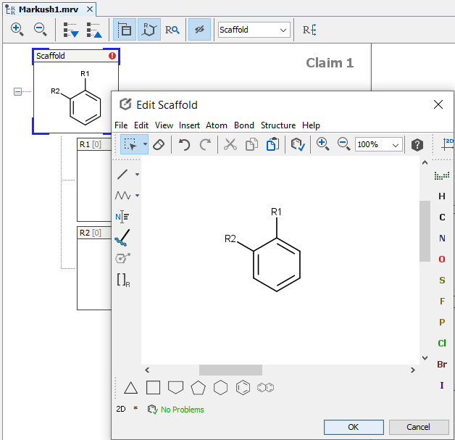This screenshot has width=455, height=440.
Task: Toggle the hide/show eye button in main toolbar
Action: (x=199, y=30)
